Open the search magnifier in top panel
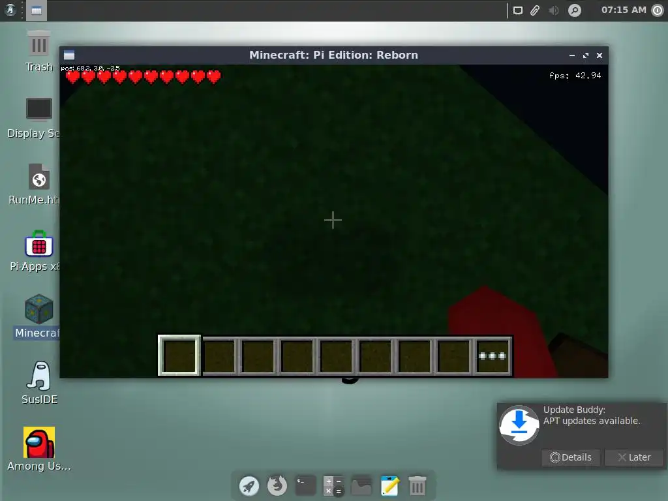The image size is (668, 501). [574, 10]
